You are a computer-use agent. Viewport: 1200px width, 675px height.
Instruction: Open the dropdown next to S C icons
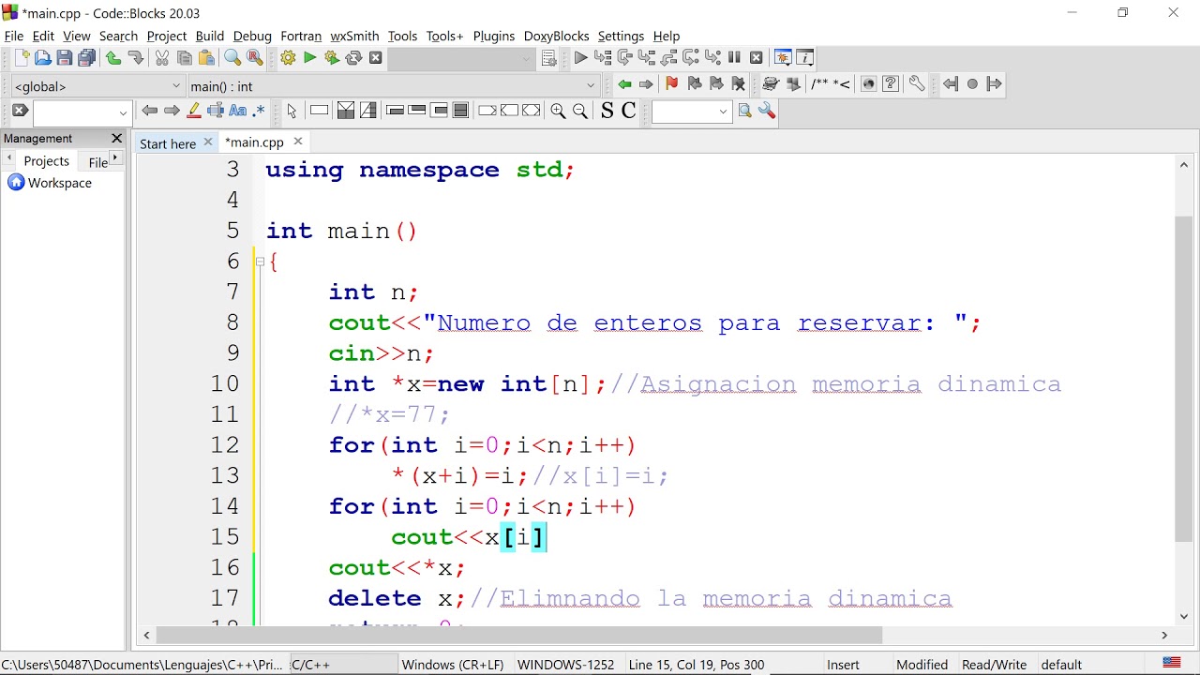coord(723,112)
